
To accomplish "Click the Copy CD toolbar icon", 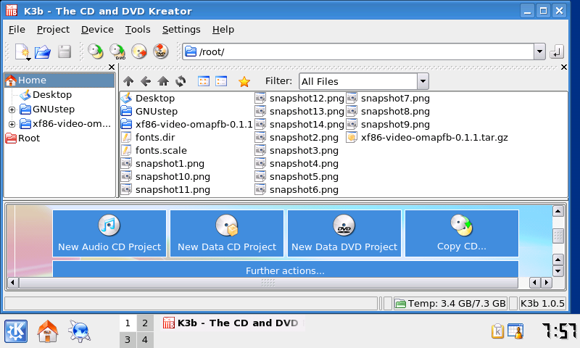I will (x=95, y=51).
